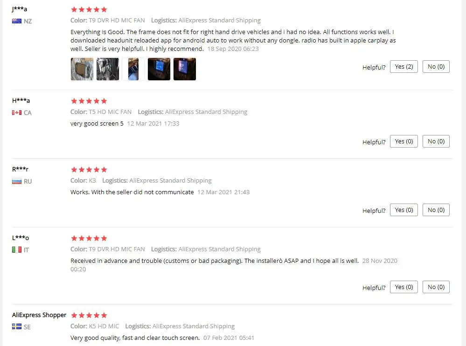Open the third review photo thumbnail
Viewport: 466px width, 346px height.
(133, 69)
